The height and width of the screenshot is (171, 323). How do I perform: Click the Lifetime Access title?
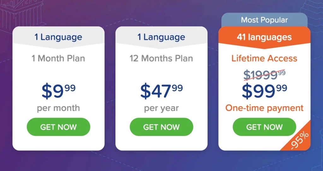pyautogui.click(x=264, y=58)
